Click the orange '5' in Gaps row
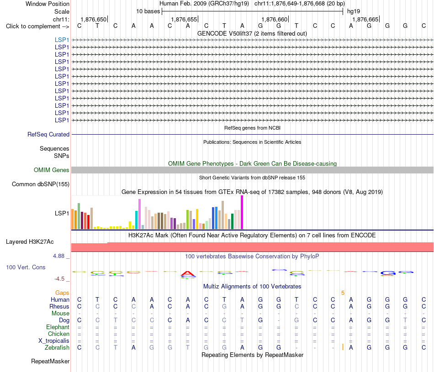This screenshot has width=434, height=372. pyautogui.click(x=343, y=293)
